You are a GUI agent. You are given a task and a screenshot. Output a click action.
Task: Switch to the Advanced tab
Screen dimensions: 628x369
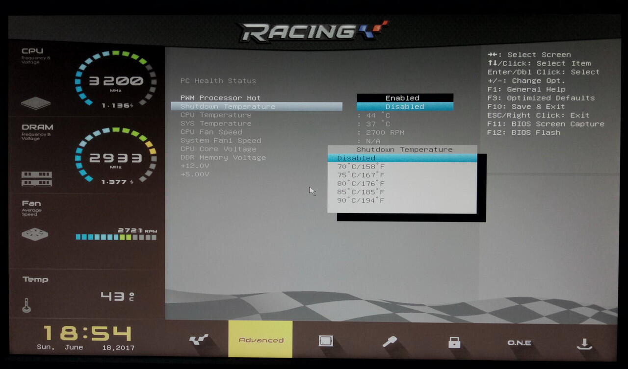pos(261,339)
